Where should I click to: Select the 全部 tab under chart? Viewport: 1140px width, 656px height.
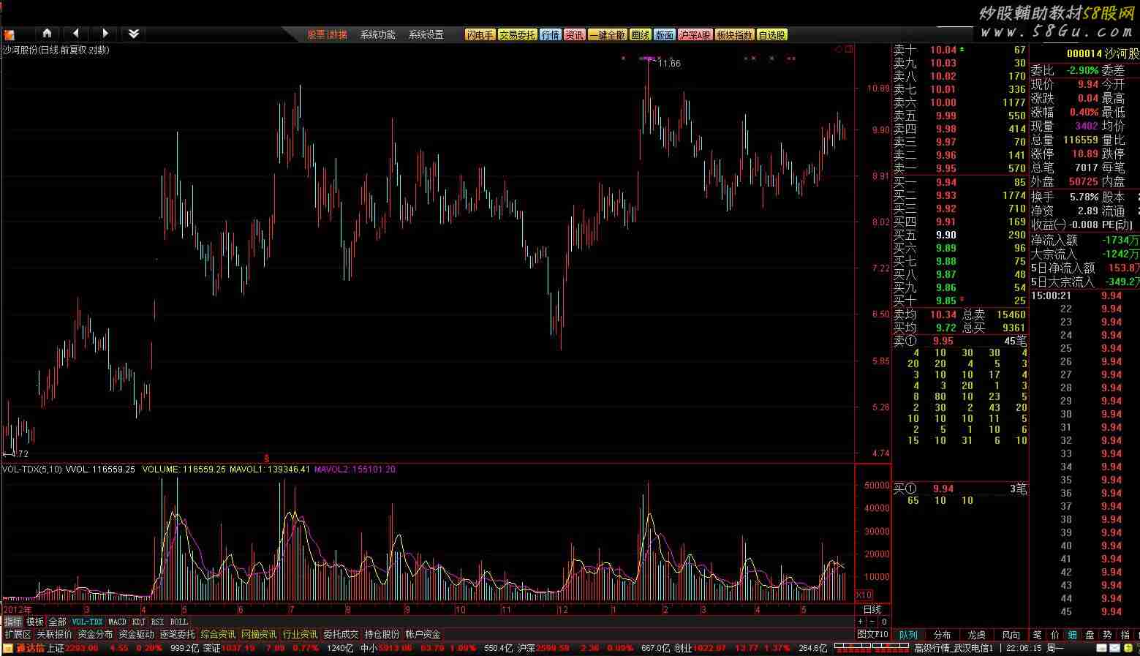coord(57,622)
